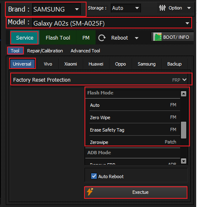Click the Flash Mode group header

click(x=133, y=93)
